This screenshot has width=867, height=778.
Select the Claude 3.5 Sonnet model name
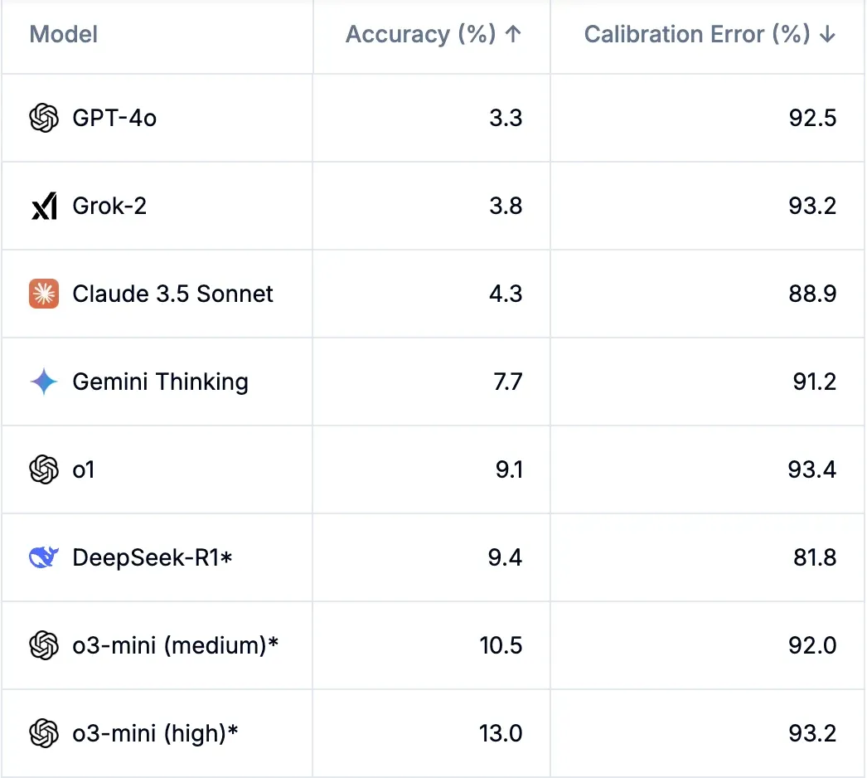point(172,294)
